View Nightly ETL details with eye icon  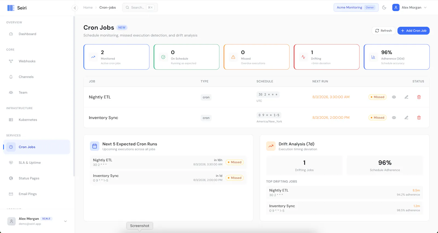(x=394, y=97)
